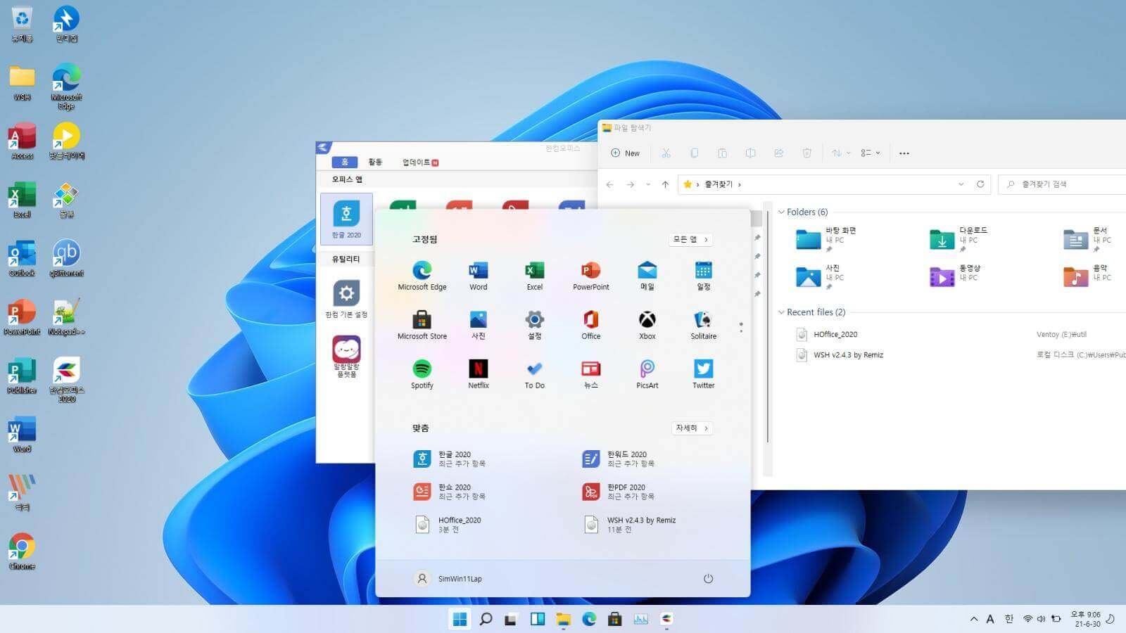
Task: Open Microsoft Store from taskbar
Action: 615,619
